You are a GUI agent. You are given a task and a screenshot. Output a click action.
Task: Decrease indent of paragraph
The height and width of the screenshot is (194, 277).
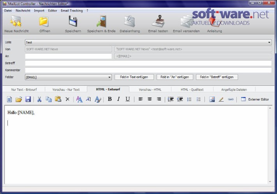tap(180, 99)
